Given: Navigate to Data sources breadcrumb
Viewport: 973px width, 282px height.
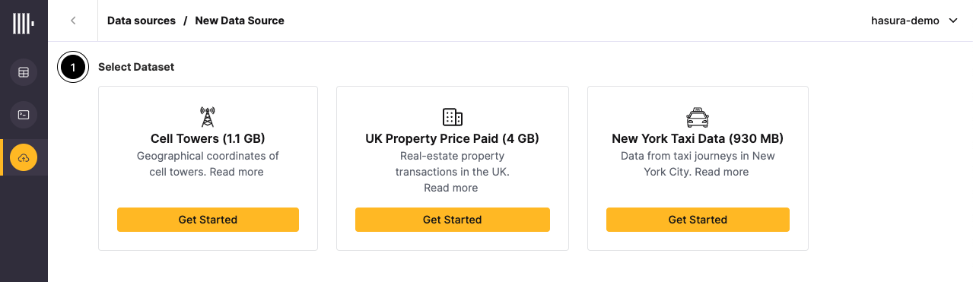Looking at the screenshot, I should 141,21.
